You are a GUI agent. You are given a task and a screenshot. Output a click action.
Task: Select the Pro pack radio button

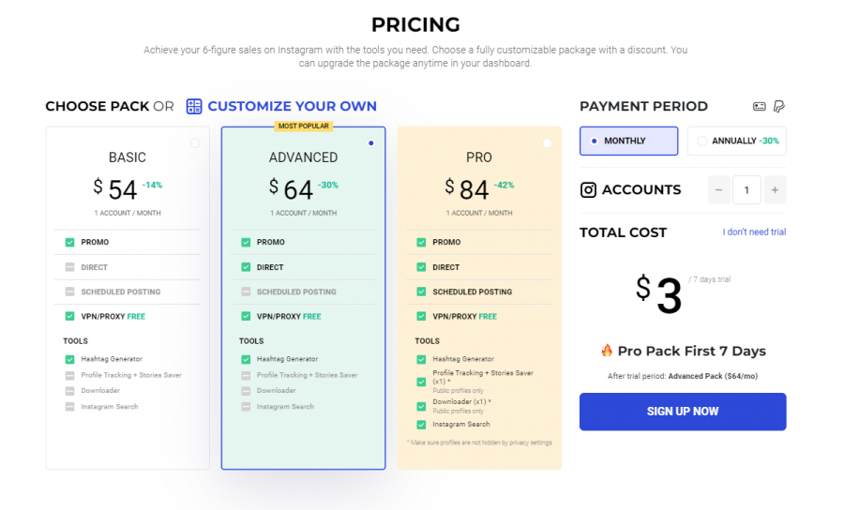[547, 143]
